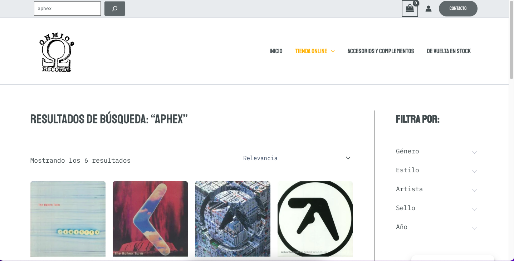Open De Vuelta en Stock page
The image size is (514, 261).
coord(449,51)
